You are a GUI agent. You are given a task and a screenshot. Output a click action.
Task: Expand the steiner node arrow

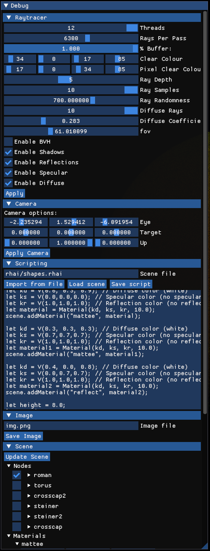click(29, 506)
